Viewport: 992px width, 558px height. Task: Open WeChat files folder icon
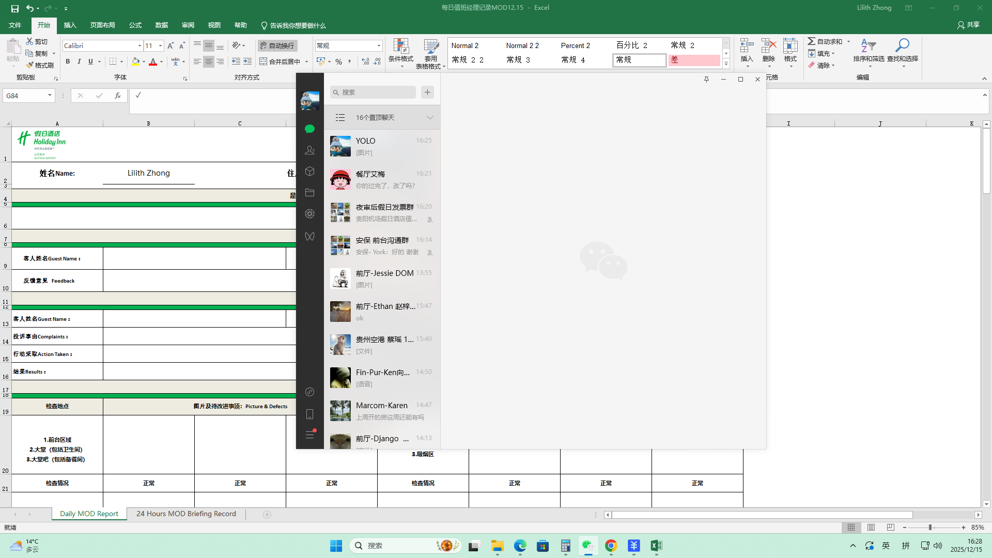309,193
